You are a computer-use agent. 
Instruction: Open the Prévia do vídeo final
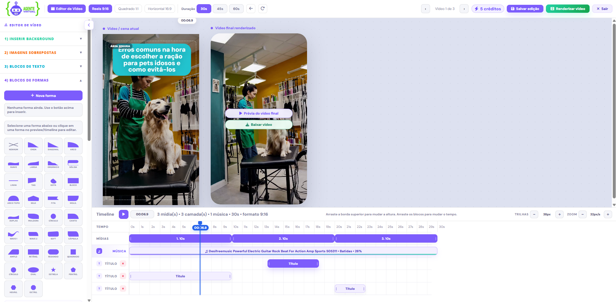coord(259,113)
